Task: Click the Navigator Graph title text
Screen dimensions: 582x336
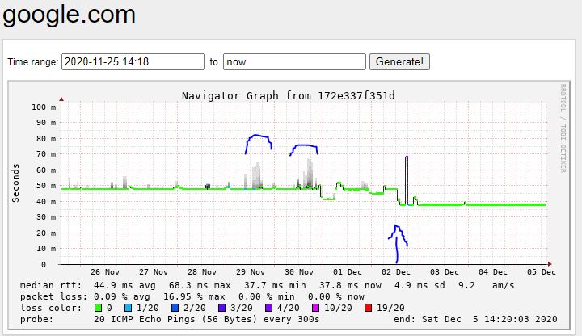Action: click(x=289, y=95)
